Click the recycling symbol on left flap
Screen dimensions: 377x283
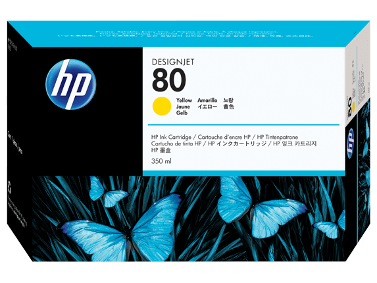pos(10,188)
